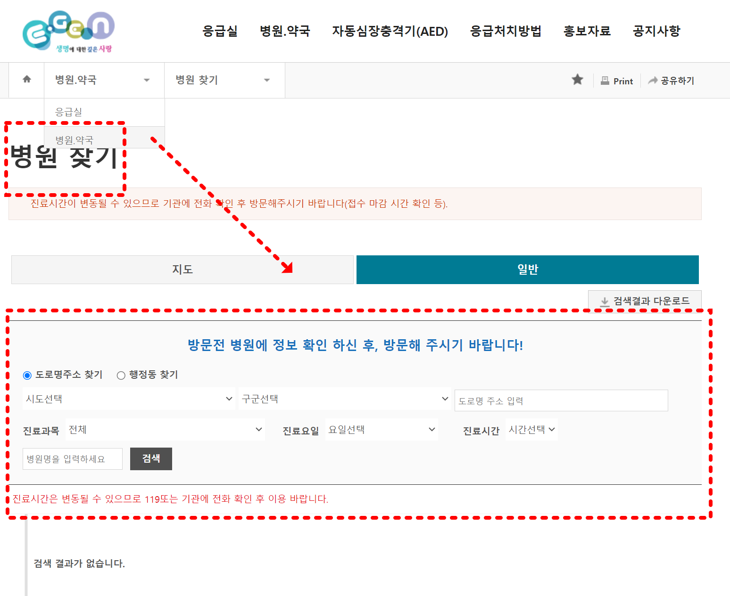Click 검색결과 다운로드 button
Image resolution: width=730 pixels, height=596 pixels.
click(x=645, y=301)
